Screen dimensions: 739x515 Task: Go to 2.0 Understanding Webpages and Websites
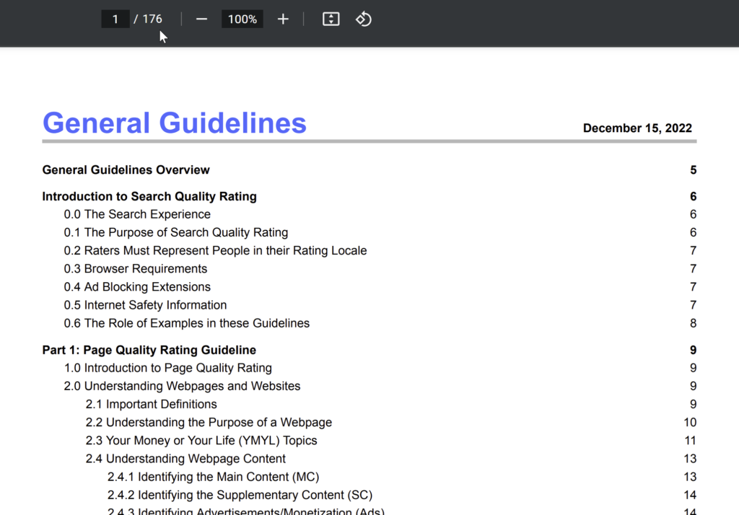182,387
